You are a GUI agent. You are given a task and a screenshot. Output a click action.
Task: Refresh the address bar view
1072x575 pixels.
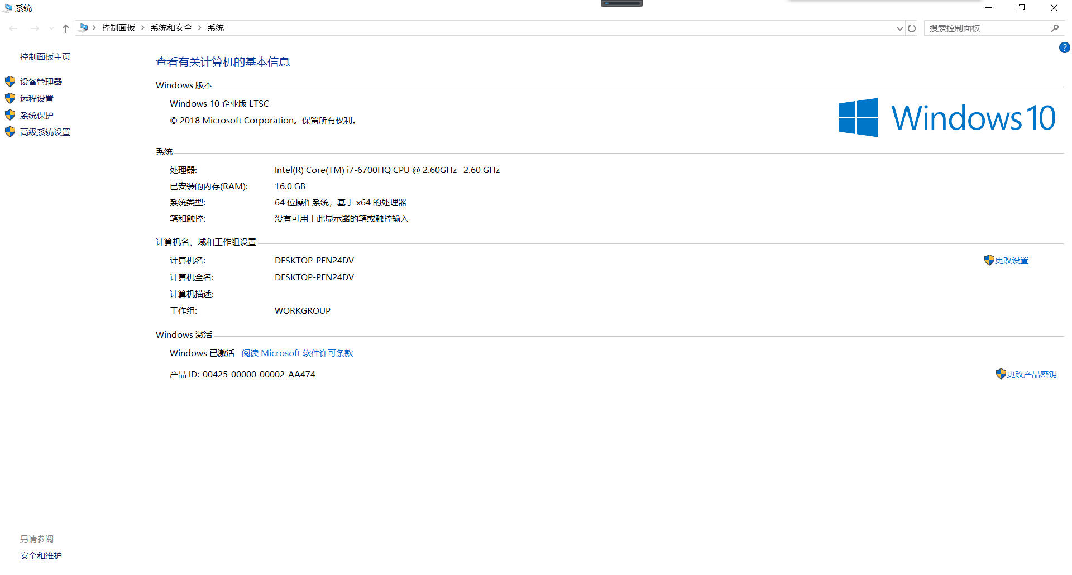(x=912, y=28)
